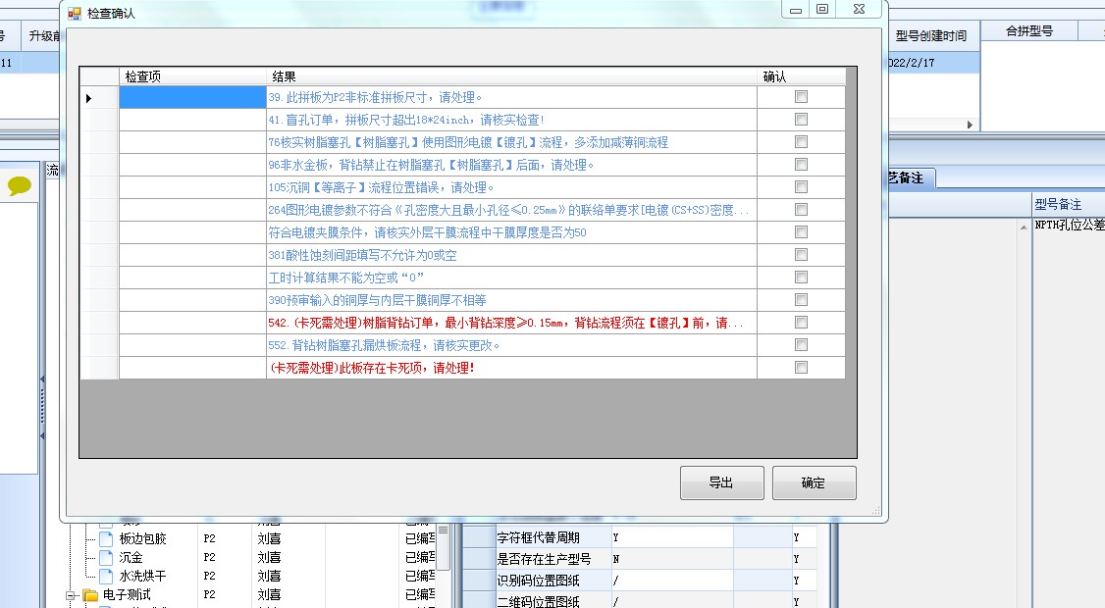Click result text 96非水金板 背钻禁止
Screen dimensions: 1105x608
431,166
